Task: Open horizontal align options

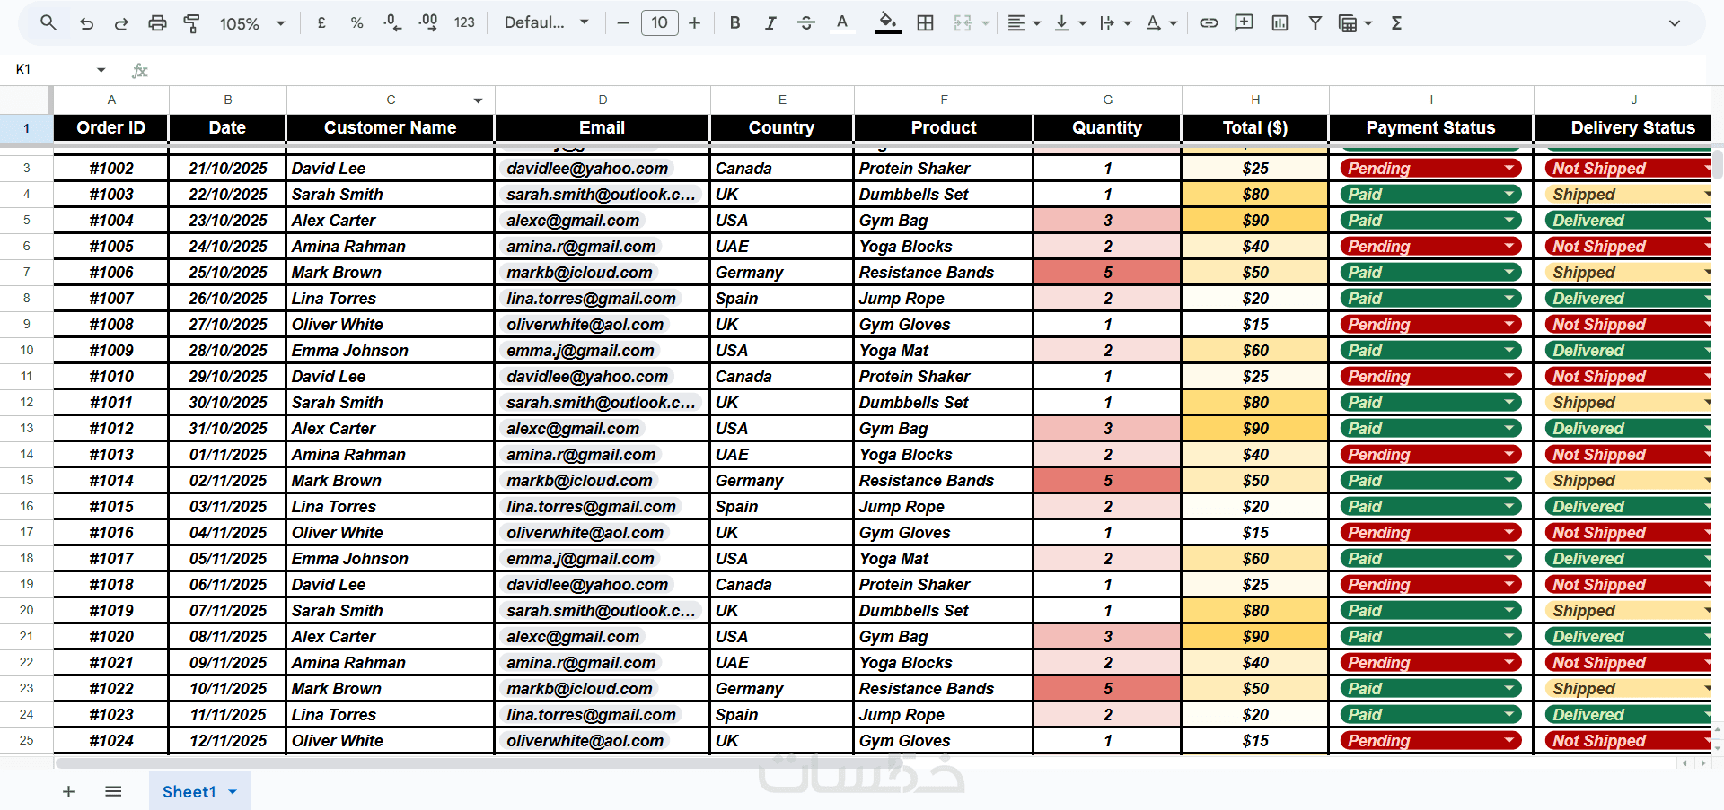Action: pyautogui.click(x=1023, y=23)
